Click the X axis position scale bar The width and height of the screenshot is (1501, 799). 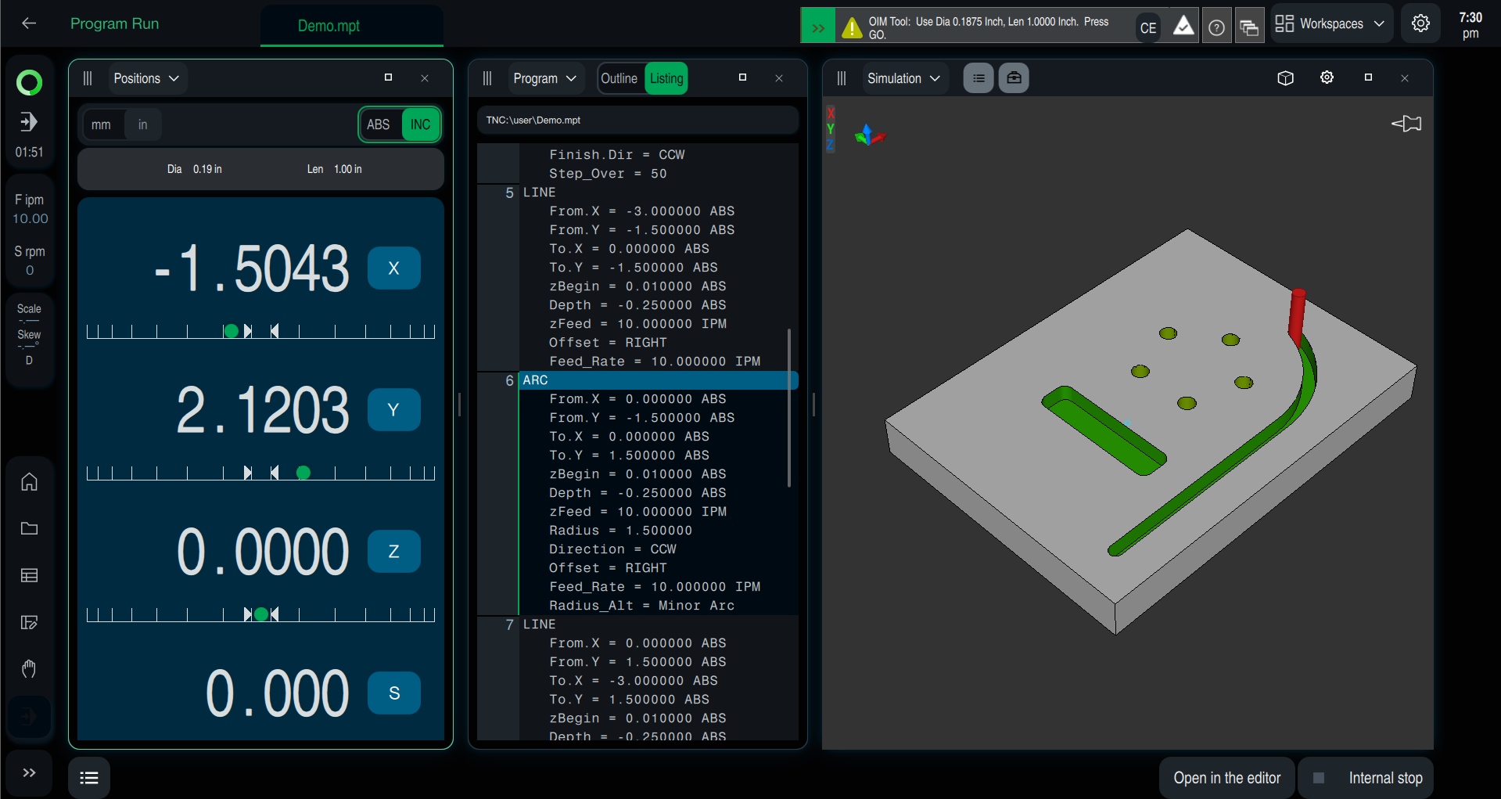pos(260,331)
